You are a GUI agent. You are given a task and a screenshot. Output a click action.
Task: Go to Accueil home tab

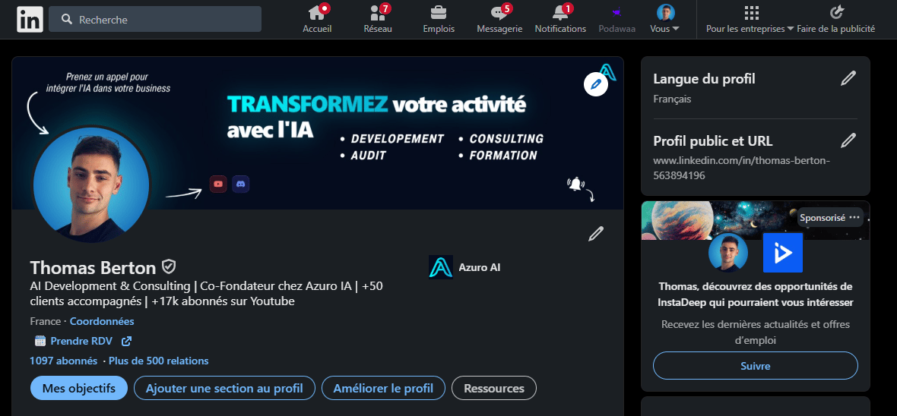click(317, 20)
